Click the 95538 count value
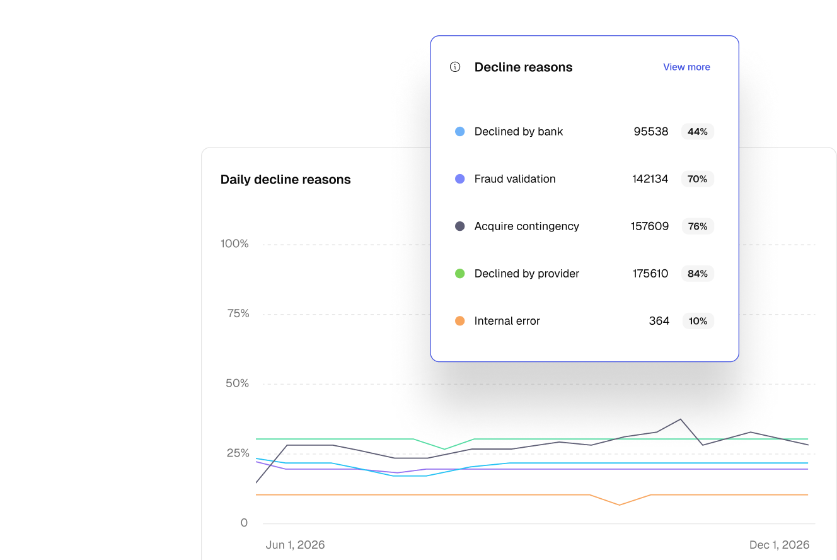 click(x=651, y=132)
